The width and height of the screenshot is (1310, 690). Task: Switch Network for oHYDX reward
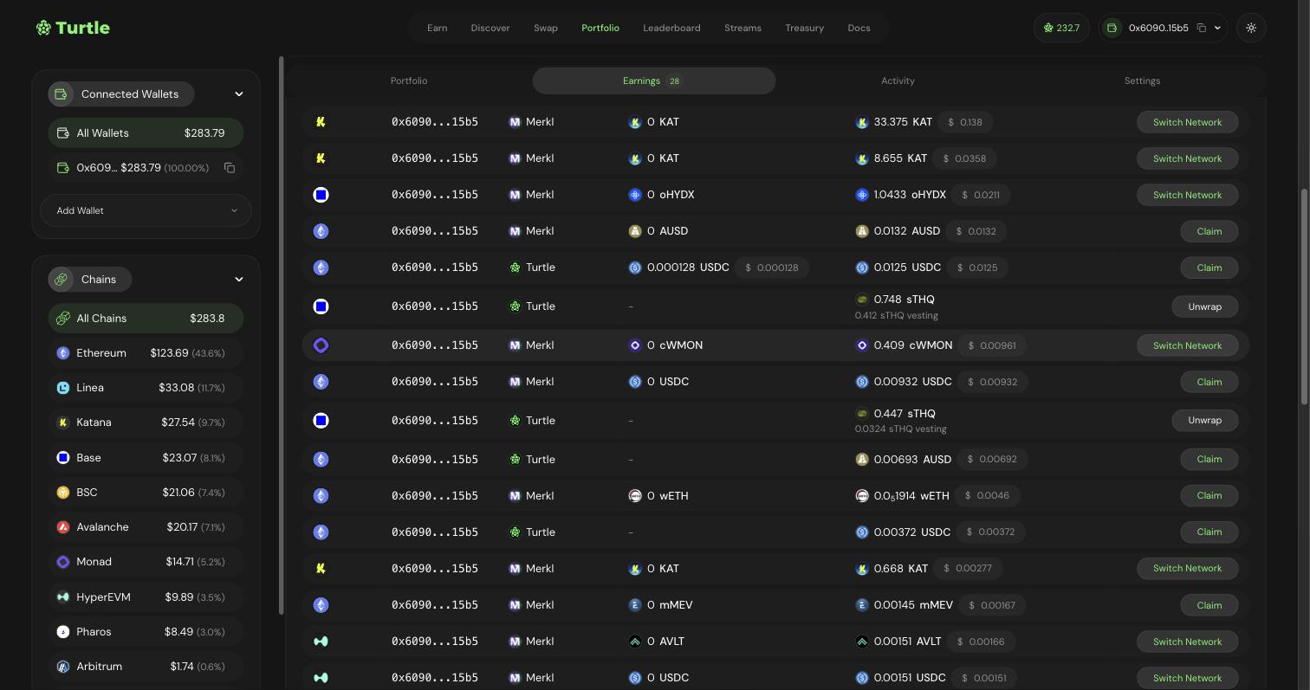[x=1187, y=195]
